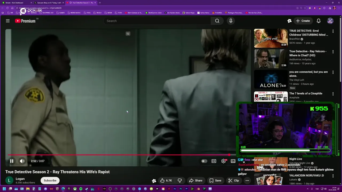Screen dimensions: 342x192
Task: Open the YouTube guide hamburger menu
Action: pos(8,21)
